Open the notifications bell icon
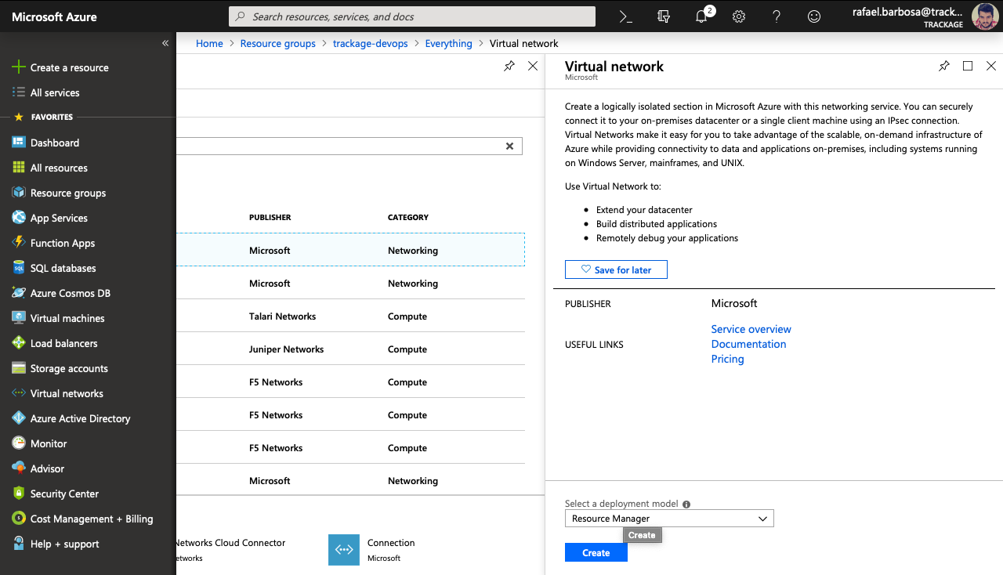The height and width of the screenshot is (575, 1003). (x=701, y=16)
